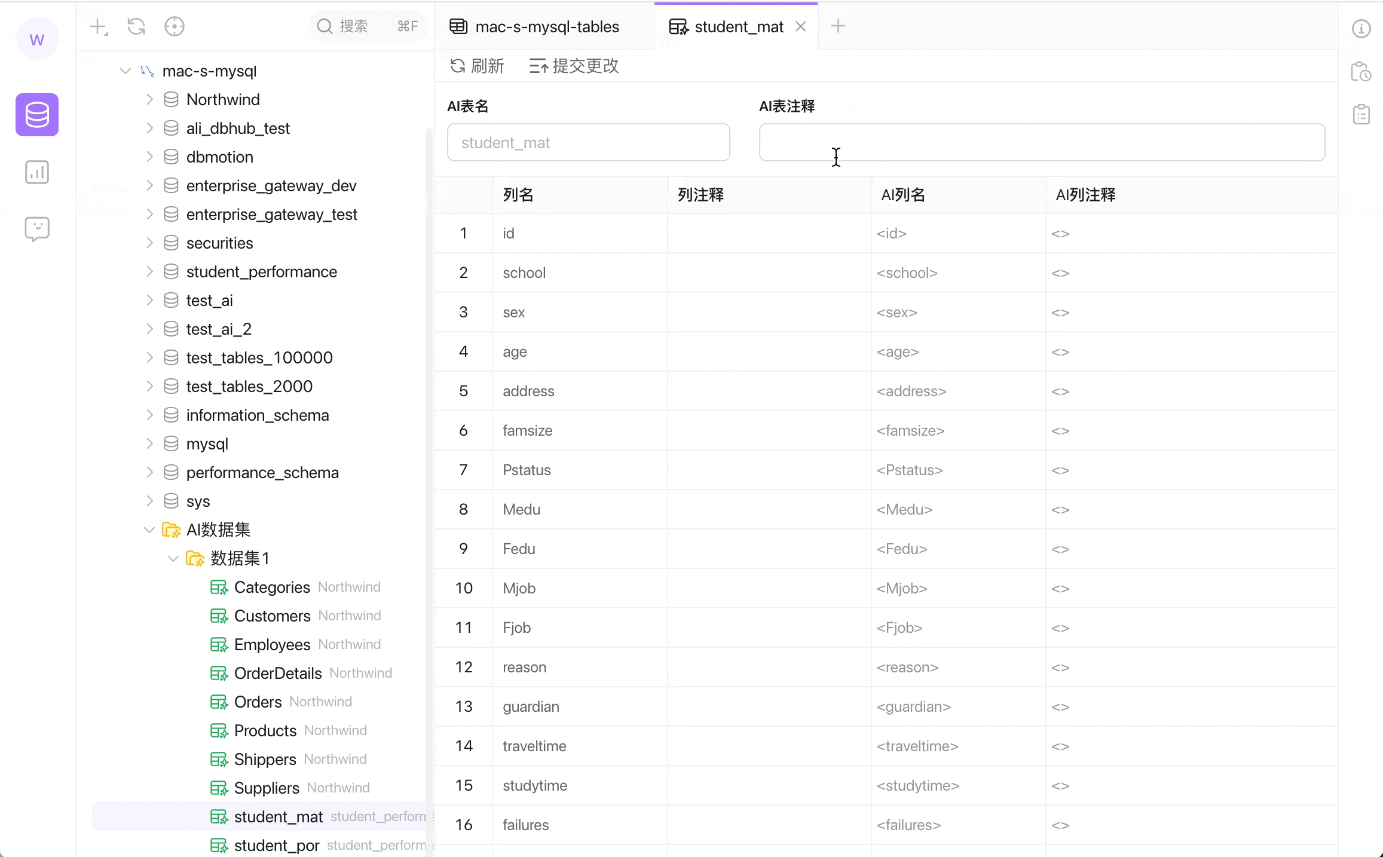Click the new tab plus icon
Screen dimensions: 1383x857
[838, 26]
